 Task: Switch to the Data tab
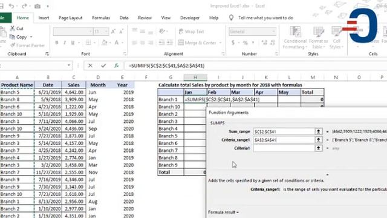click(x=124, y=18)
